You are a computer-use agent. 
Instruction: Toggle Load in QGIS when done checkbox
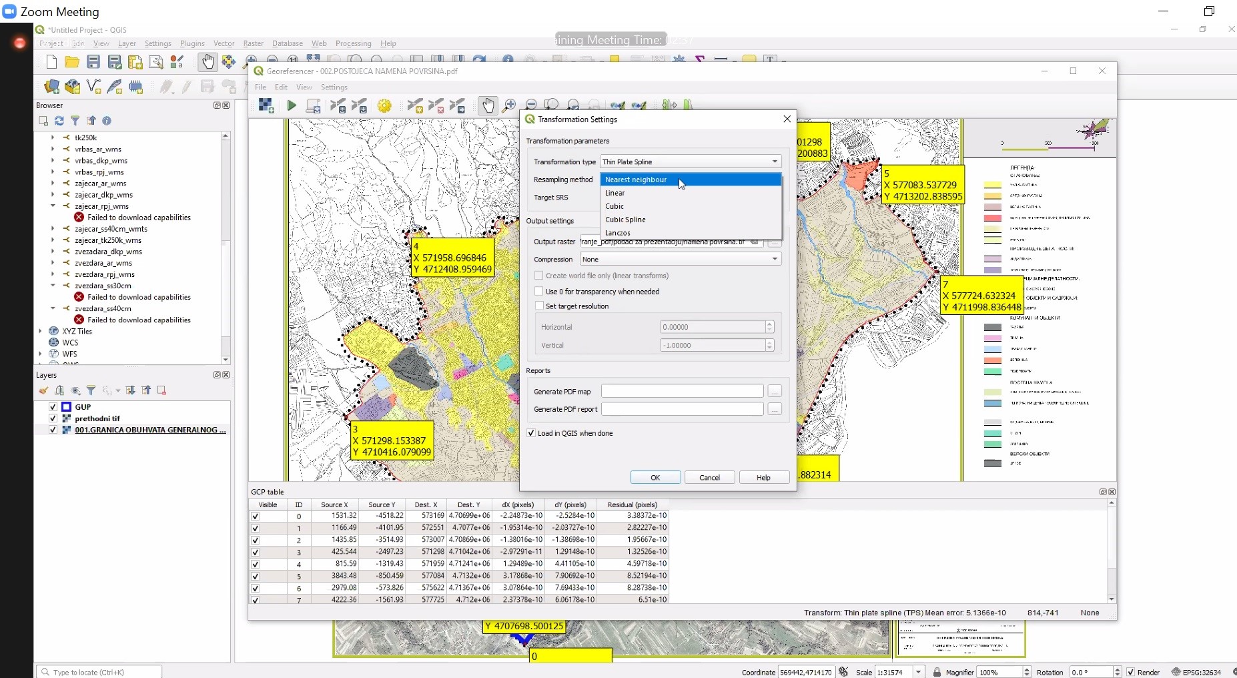tap(531, 433)
